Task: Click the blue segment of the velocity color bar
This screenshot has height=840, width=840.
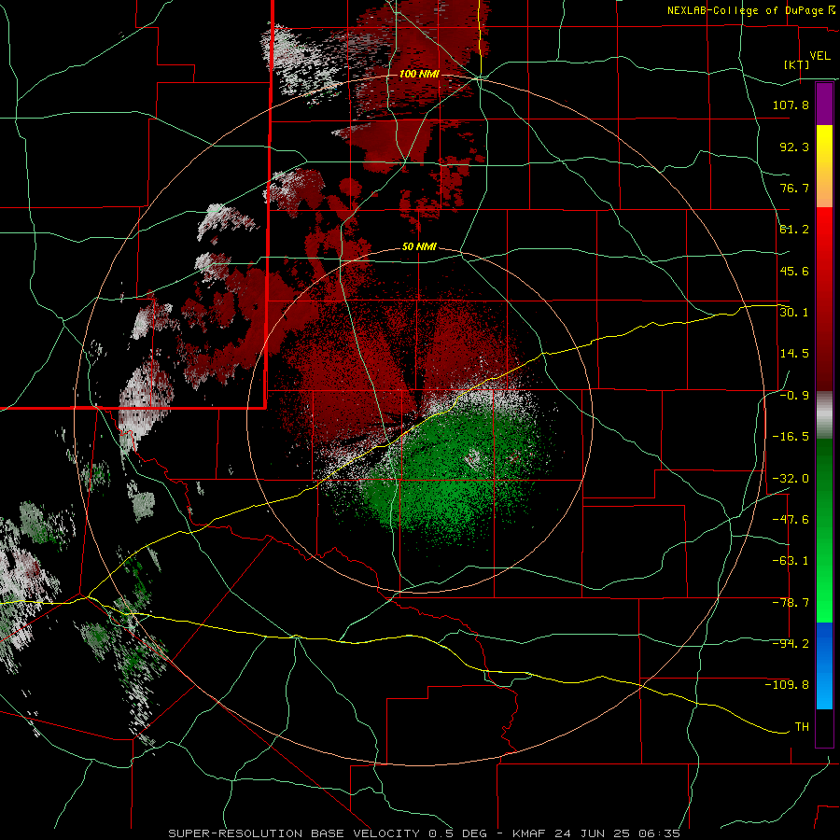Action: 824,665
